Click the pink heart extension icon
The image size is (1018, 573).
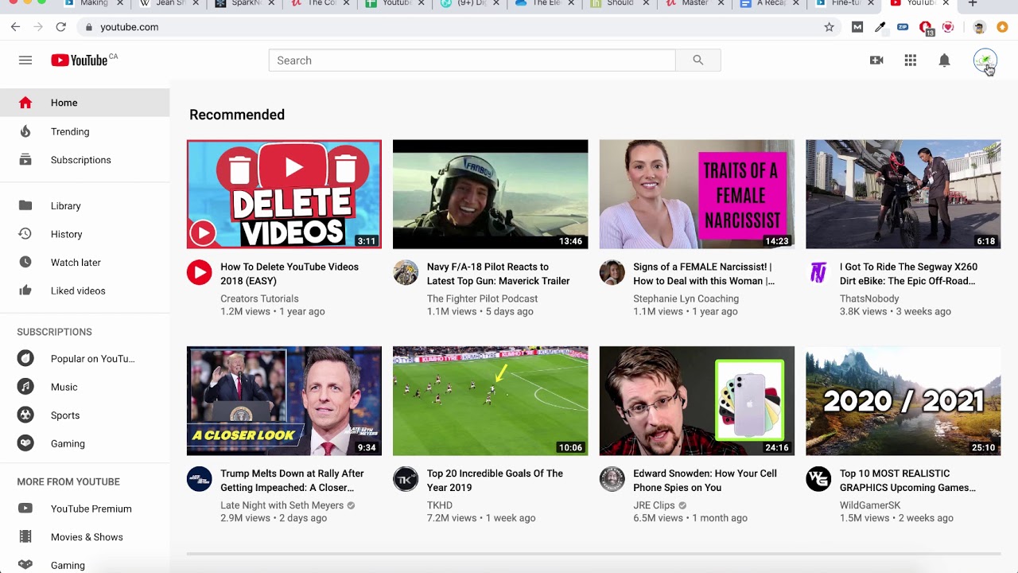point(948,27)
